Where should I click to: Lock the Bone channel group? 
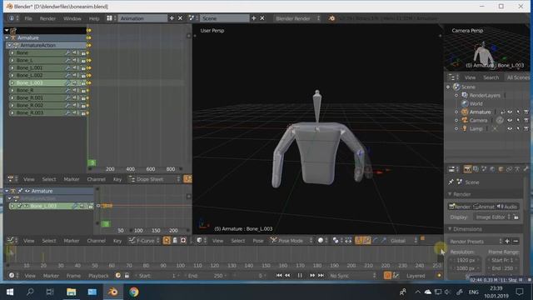tap(83, 53)
